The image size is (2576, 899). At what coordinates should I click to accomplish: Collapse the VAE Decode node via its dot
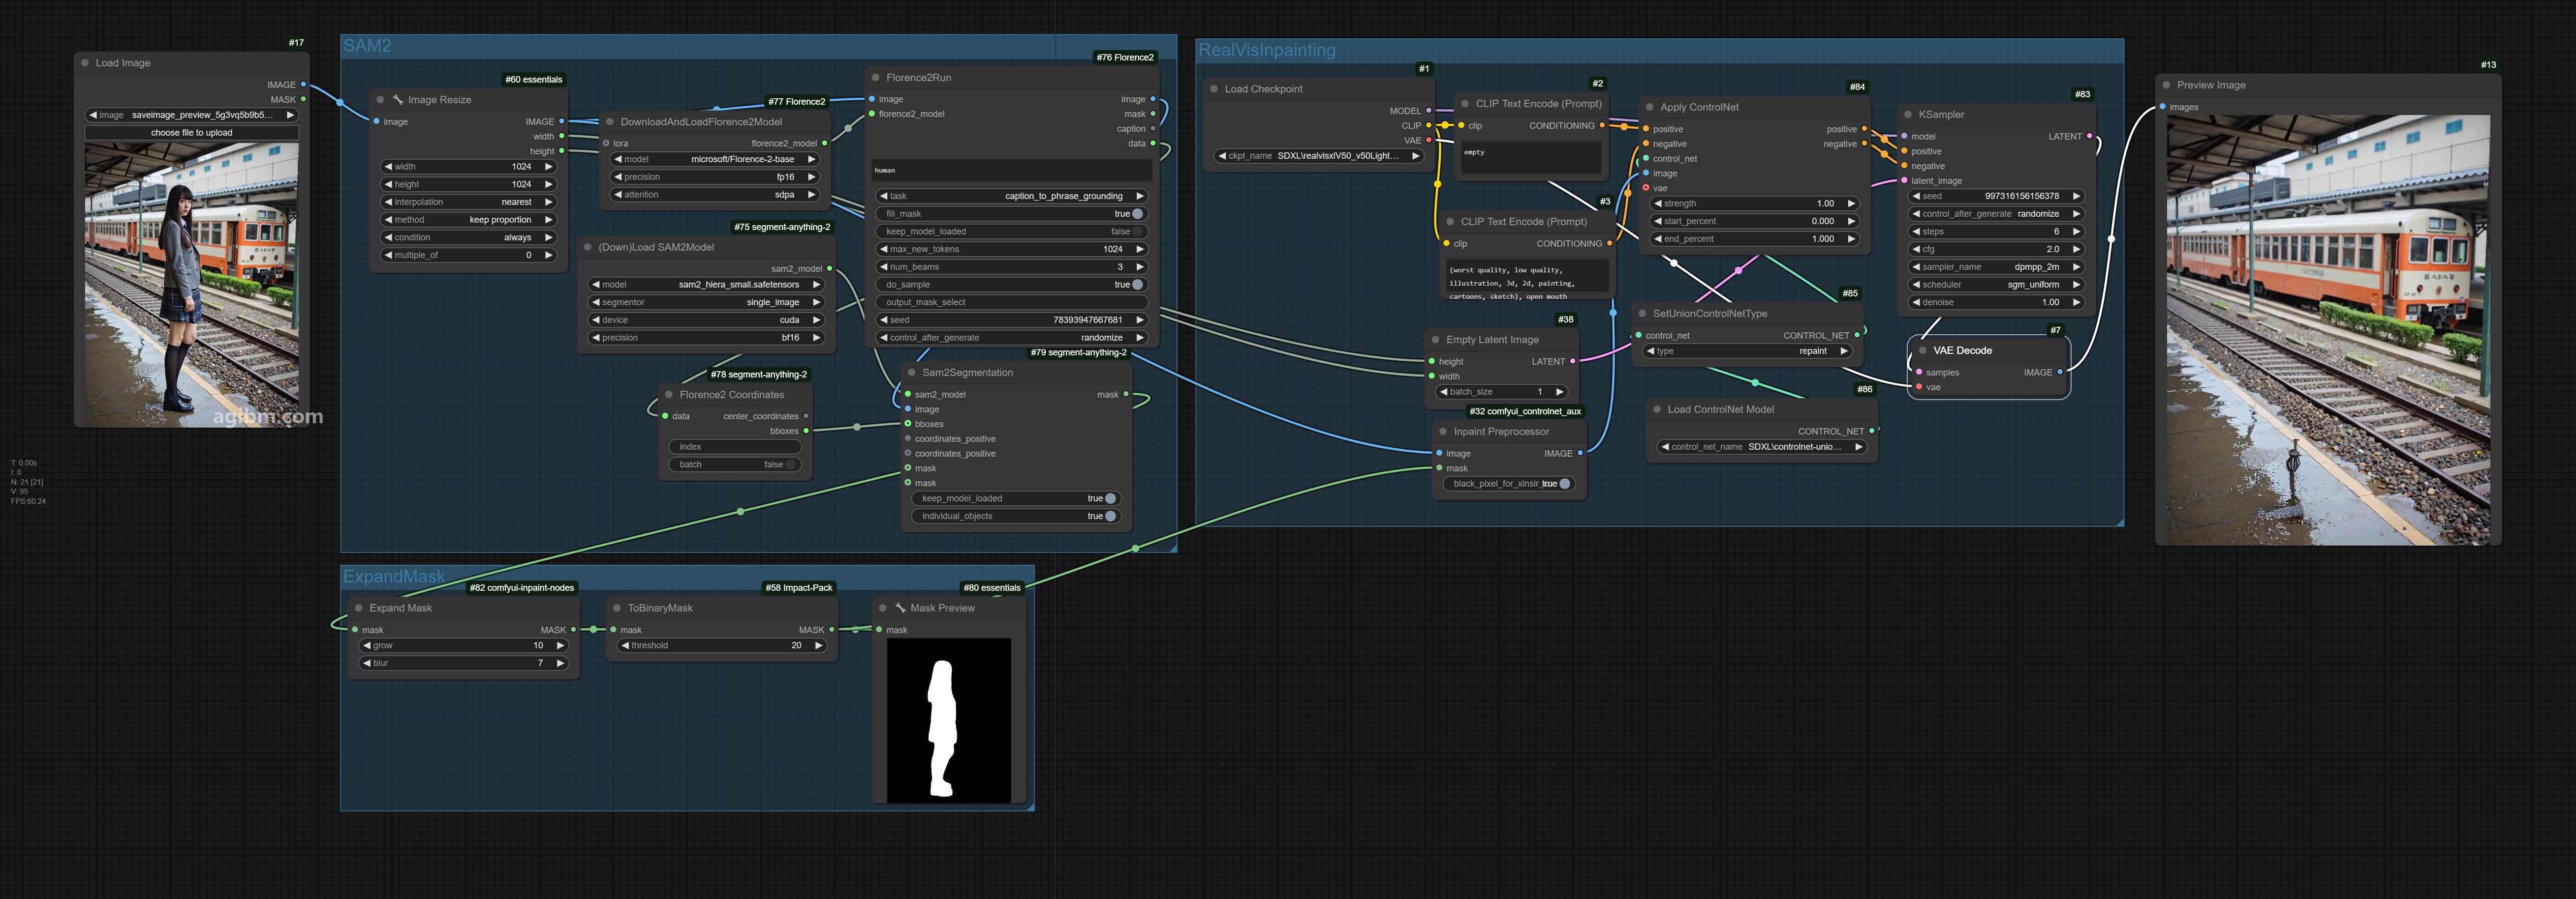coord(1923,350)
